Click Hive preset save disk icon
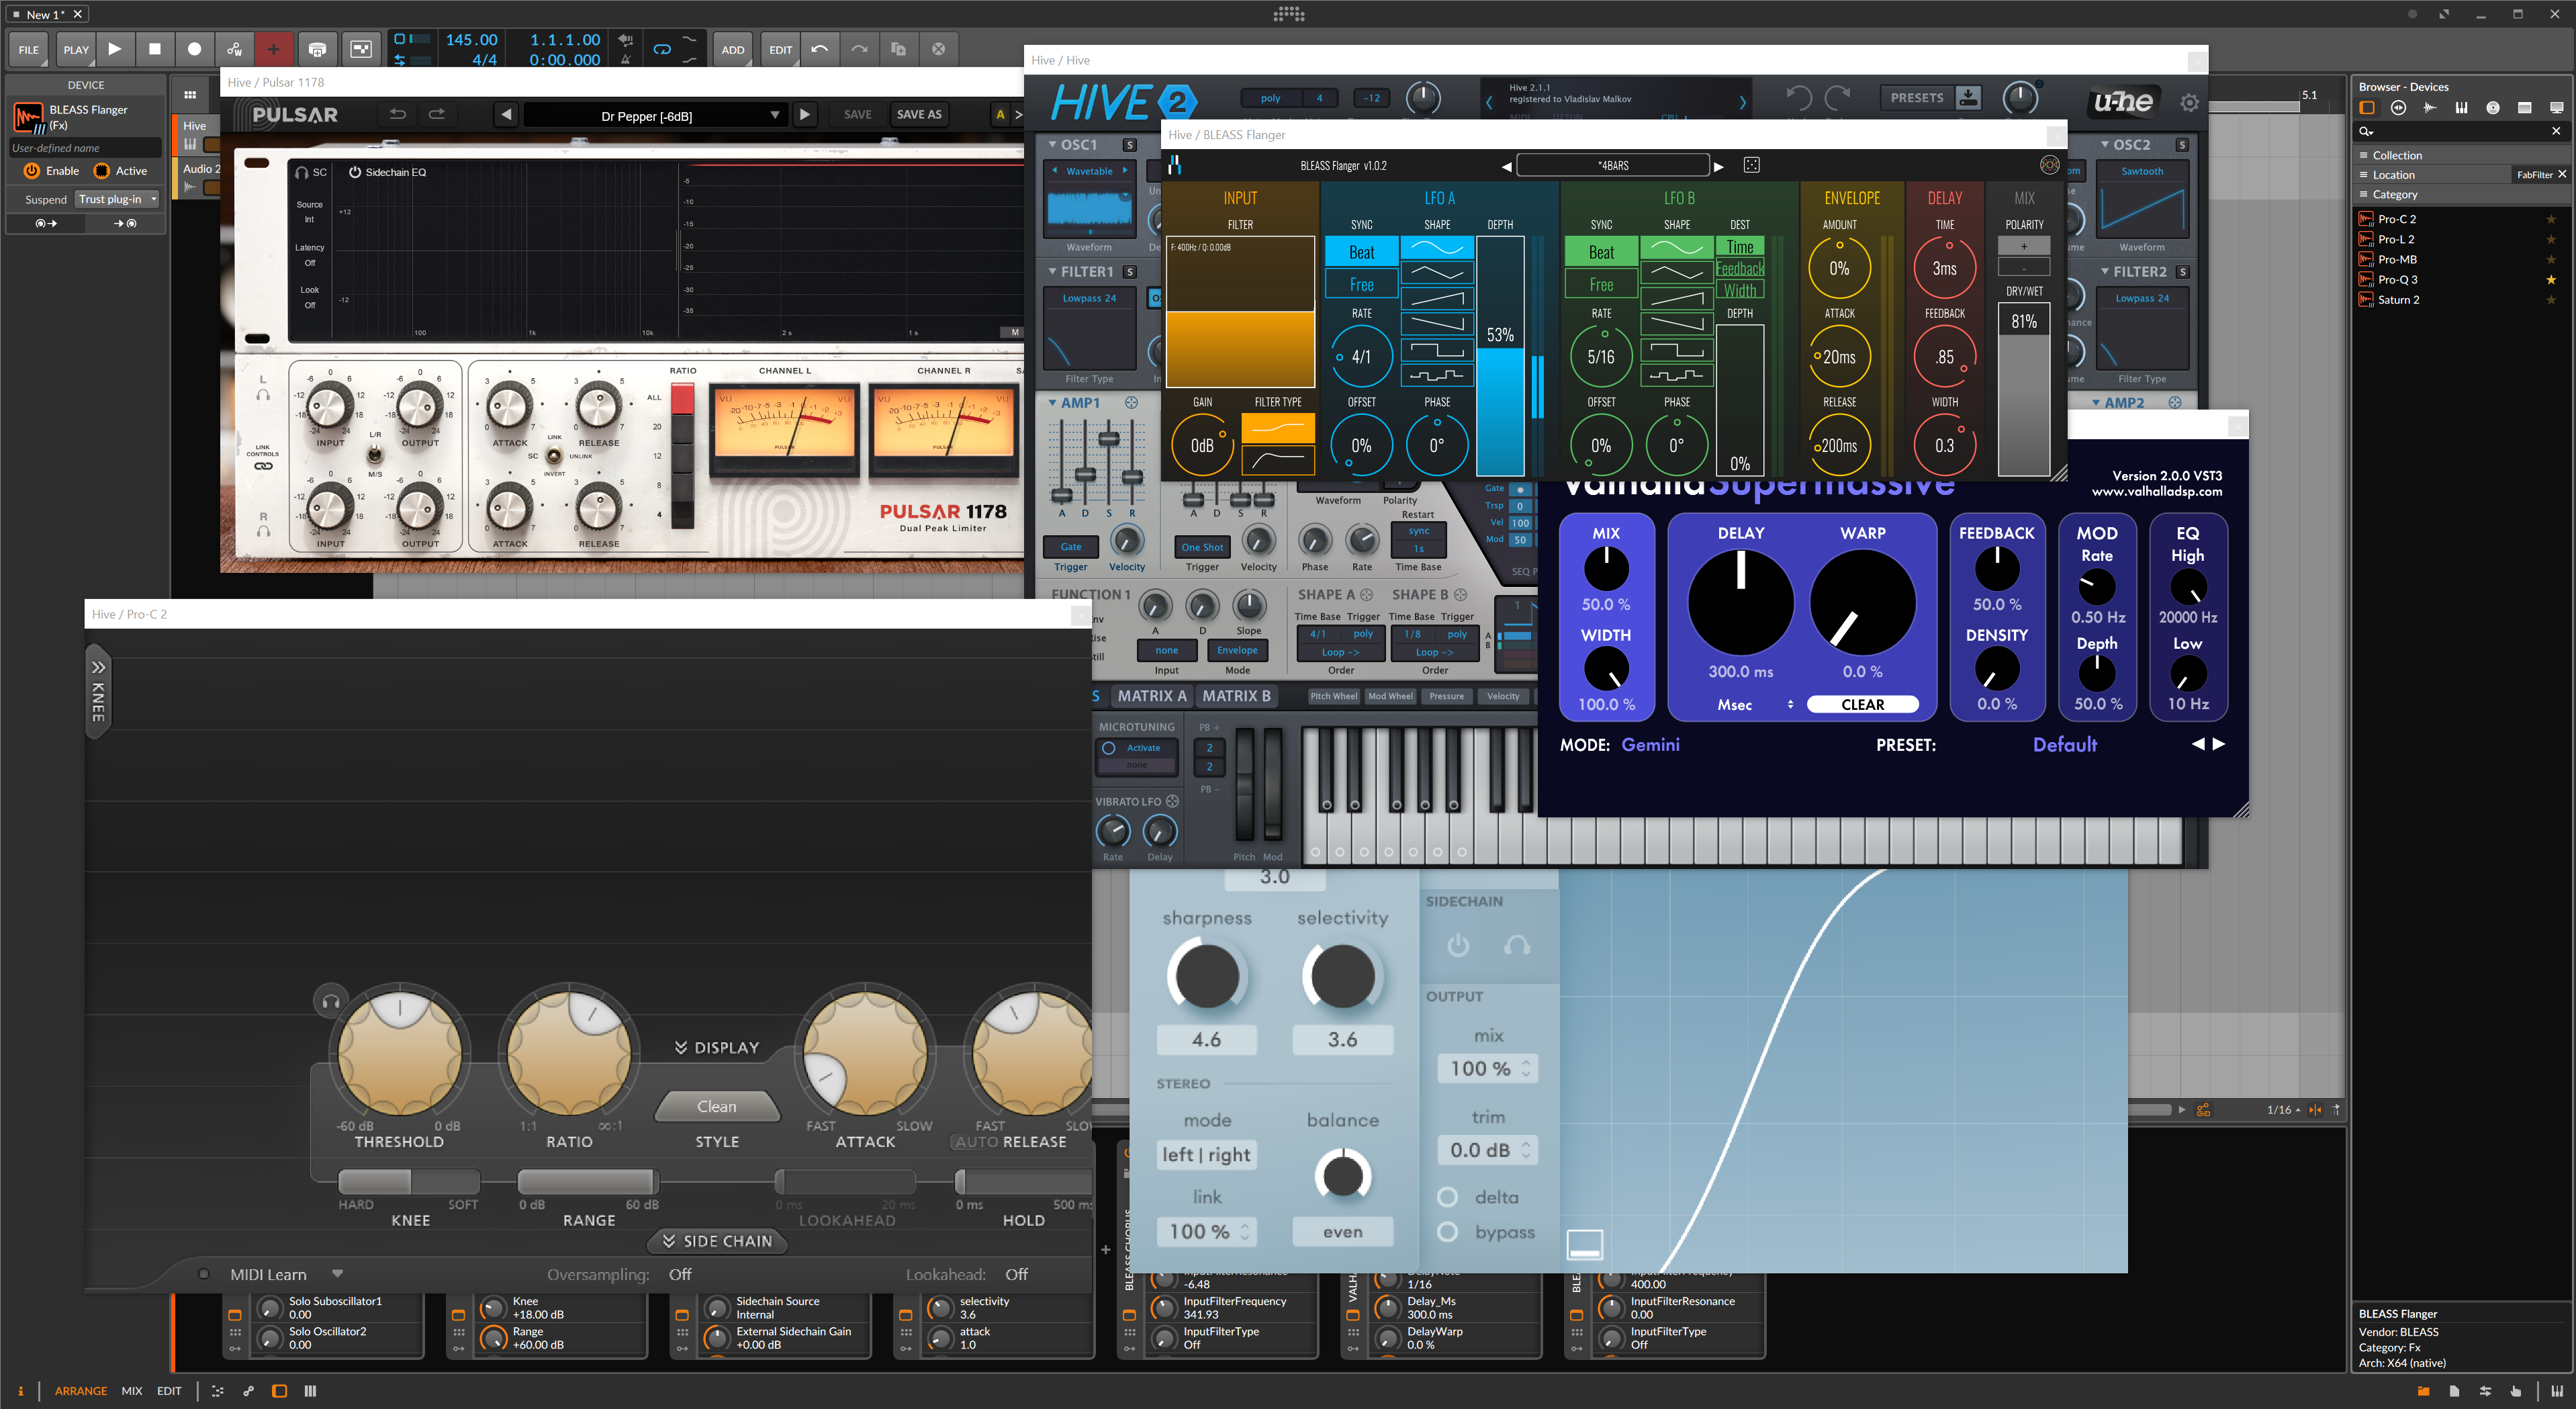Viewport: 2576px width, 1409px height. click(x=1968, y=97)
